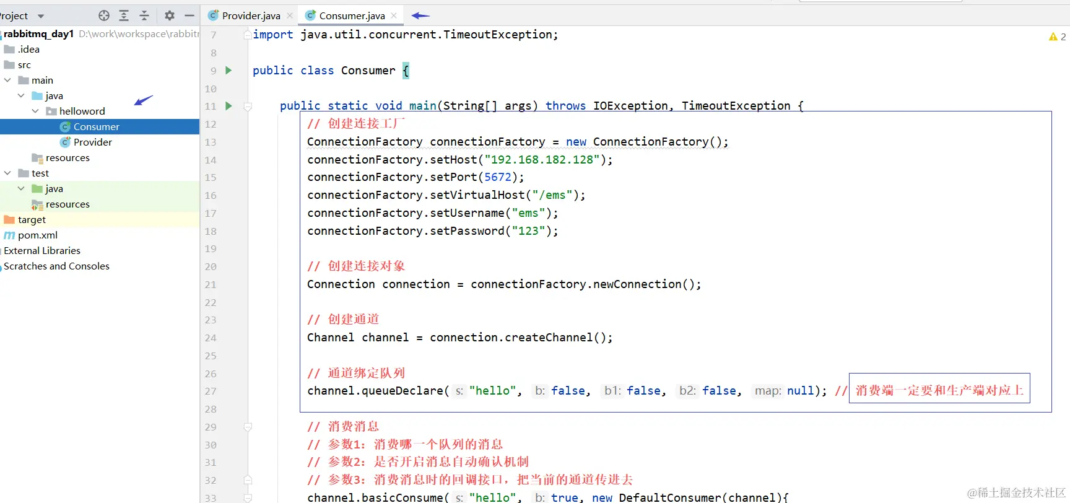Viewport: 1070px width, 503px height.
Task: Collapse the java folder under main
Action: click(x=21, y=95)
